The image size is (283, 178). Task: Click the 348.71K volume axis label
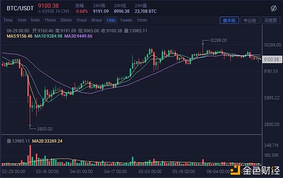272,146
